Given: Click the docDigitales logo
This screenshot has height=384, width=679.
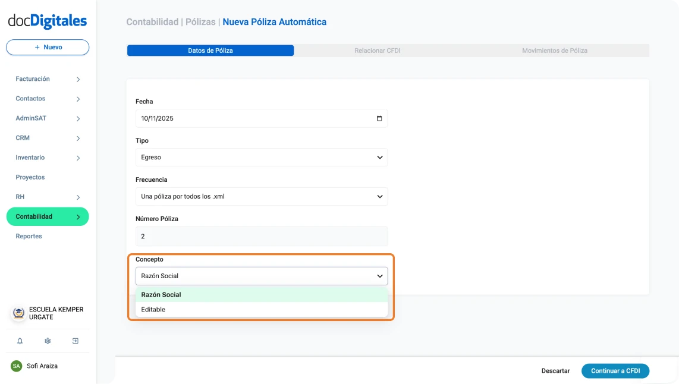Looking at the screenshot, I should point(46,20).
